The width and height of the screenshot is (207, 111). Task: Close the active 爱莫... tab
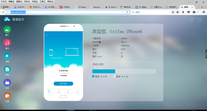pos(192,7)
